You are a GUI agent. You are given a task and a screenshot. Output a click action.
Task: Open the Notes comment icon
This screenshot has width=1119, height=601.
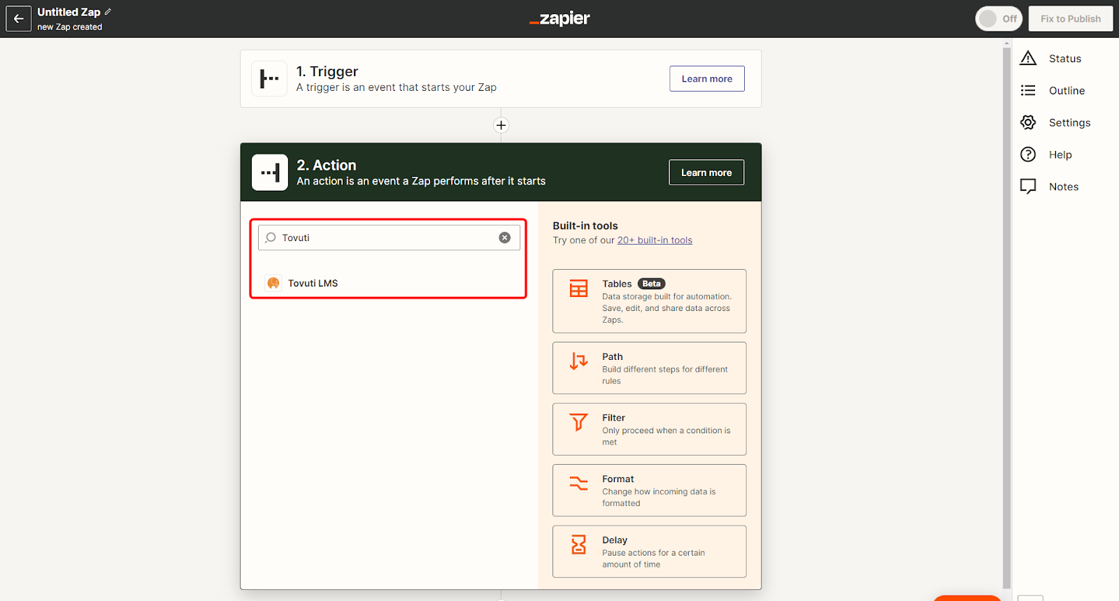(1028, 187)
